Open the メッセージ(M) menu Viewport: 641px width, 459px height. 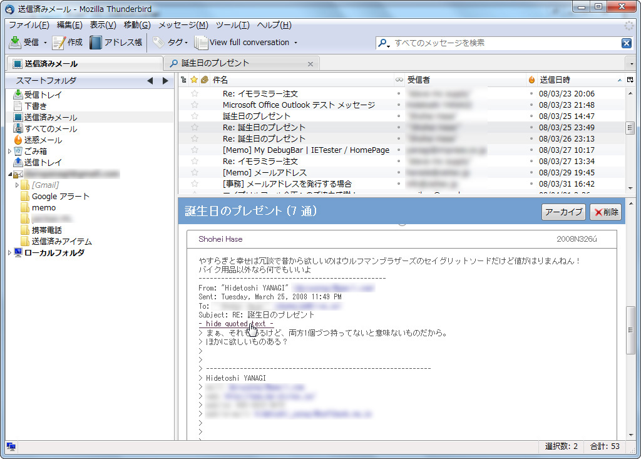coord(183,25)
